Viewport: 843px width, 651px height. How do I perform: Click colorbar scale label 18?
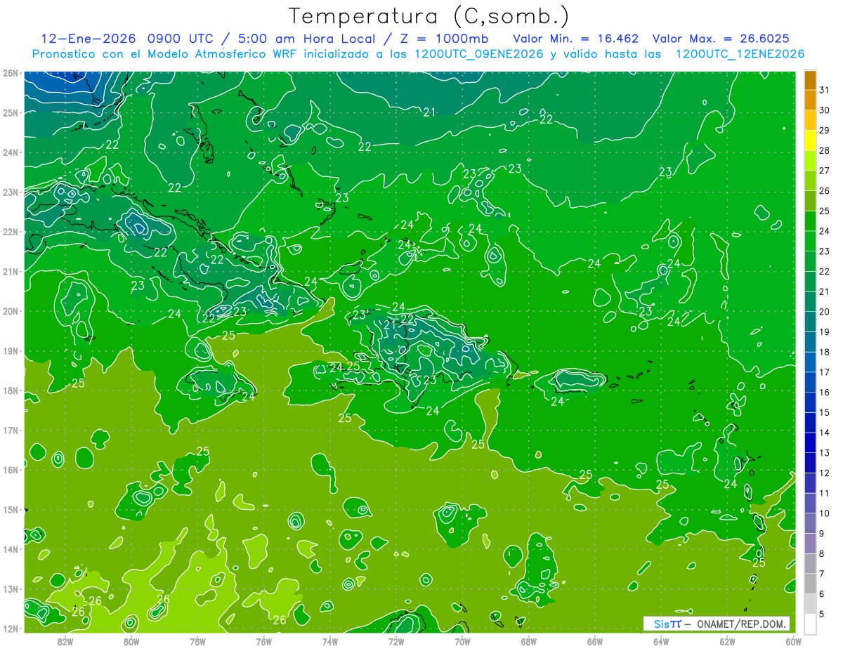(x=825, y=352)
